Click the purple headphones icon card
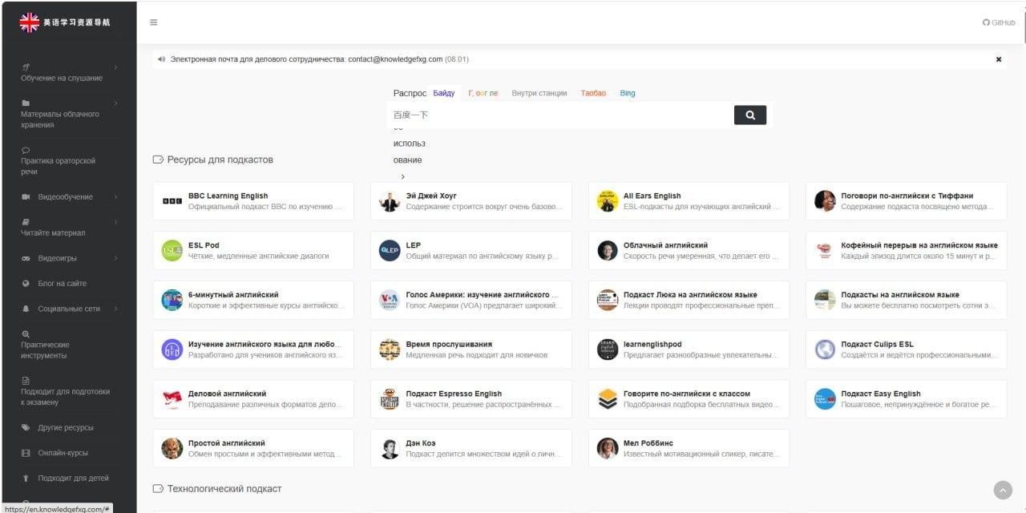The image size is (1026, 513). (x=172, y=349)
